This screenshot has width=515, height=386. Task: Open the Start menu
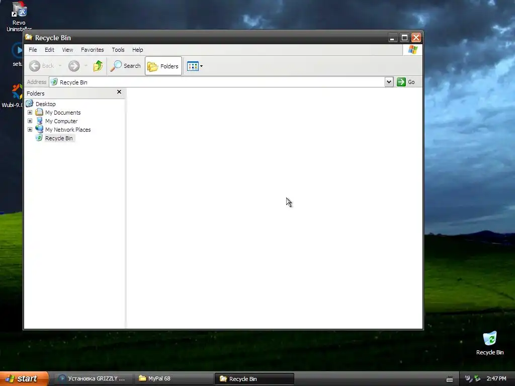(24, 378)
